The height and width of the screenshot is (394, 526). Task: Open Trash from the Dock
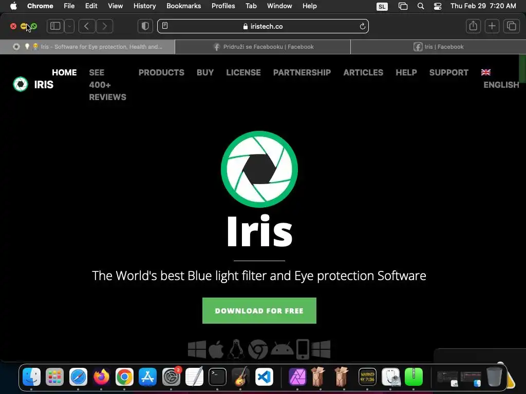pos(494,377)
